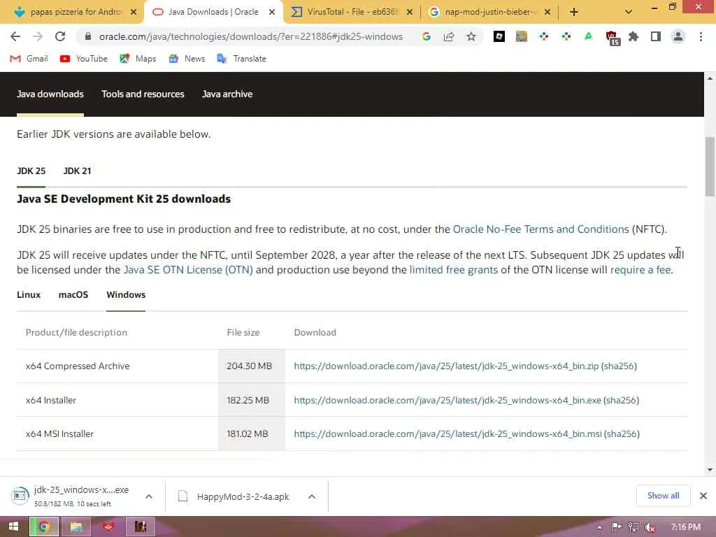This screenshot has width=716, height=537.
Task: Open Maps bookmark
Action: click(138, 59)
